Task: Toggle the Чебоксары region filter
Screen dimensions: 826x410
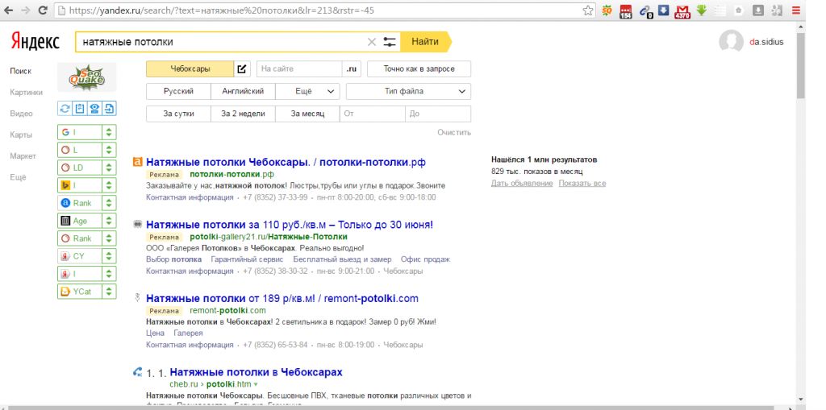Action: coord(190,69)
